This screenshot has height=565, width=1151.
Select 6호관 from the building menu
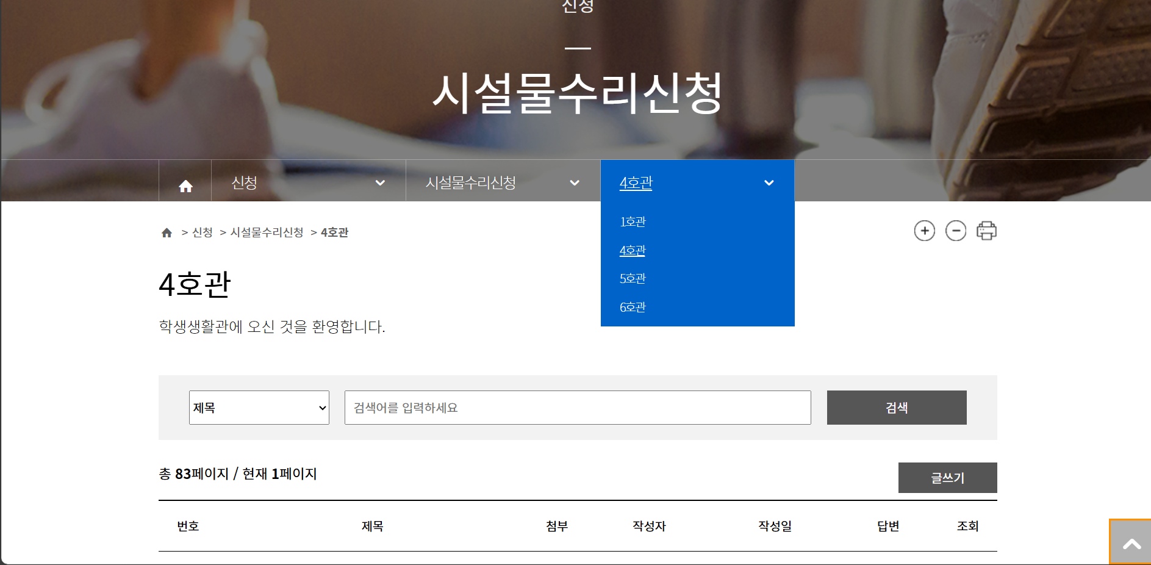coord(633,307)
